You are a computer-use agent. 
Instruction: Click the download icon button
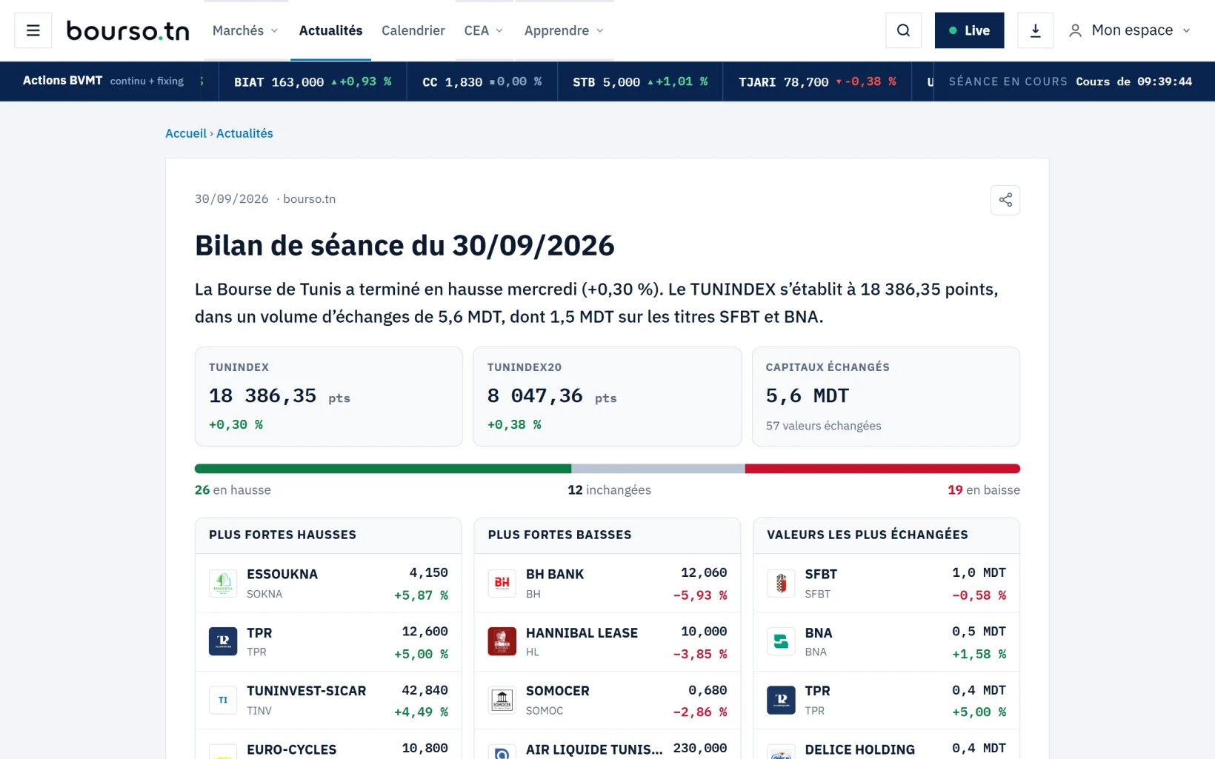pos(1035,30)
